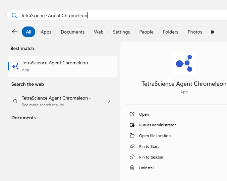The height and width of the screenshot is (181, 227).
Task: Select the All filter tab
Action: [29, 32]
